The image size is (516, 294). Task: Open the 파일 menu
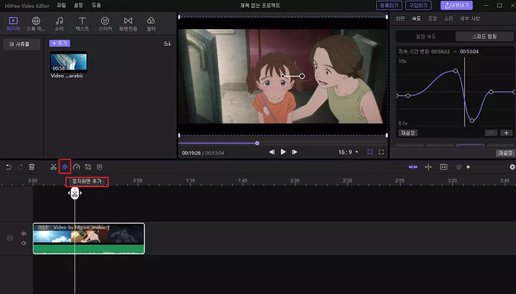[x=61, y=5]
